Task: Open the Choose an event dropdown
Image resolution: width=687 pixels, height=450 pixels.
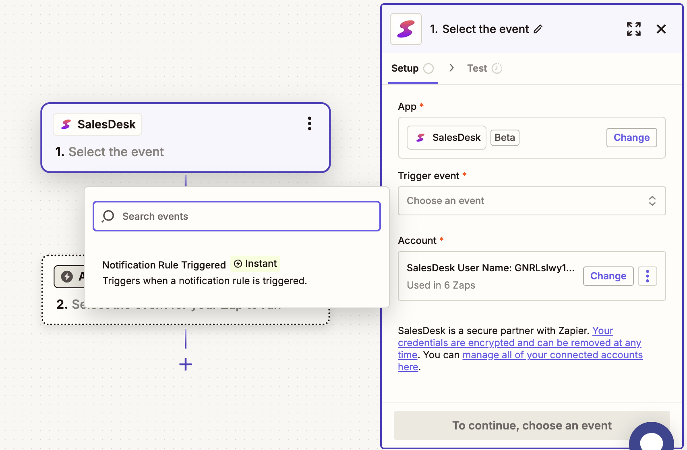Action: click(531, 201)
